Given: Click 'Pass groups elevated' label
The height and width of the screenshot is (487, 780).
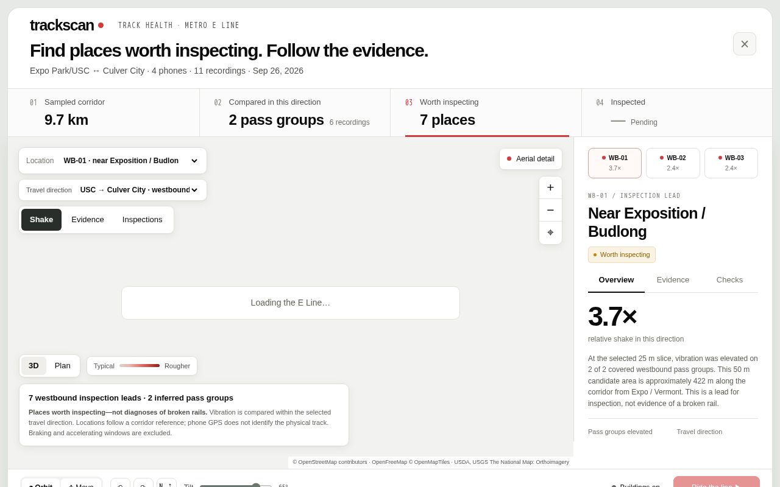Looking at the screenshot, I should 620,432.
